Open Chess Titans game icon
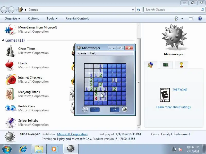 pyautogui.click(x=10, y=51)
